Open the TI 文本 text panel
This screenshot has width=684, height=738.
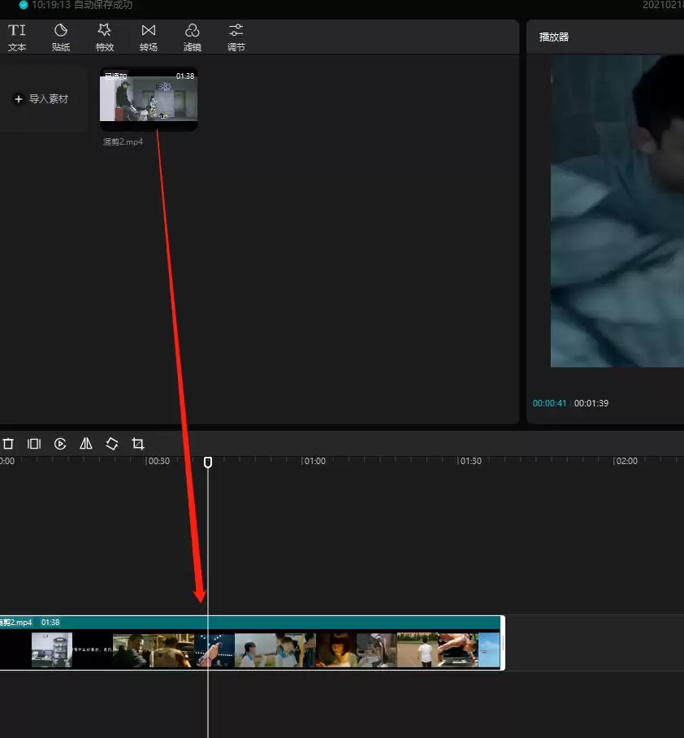(x=17, y=37)
